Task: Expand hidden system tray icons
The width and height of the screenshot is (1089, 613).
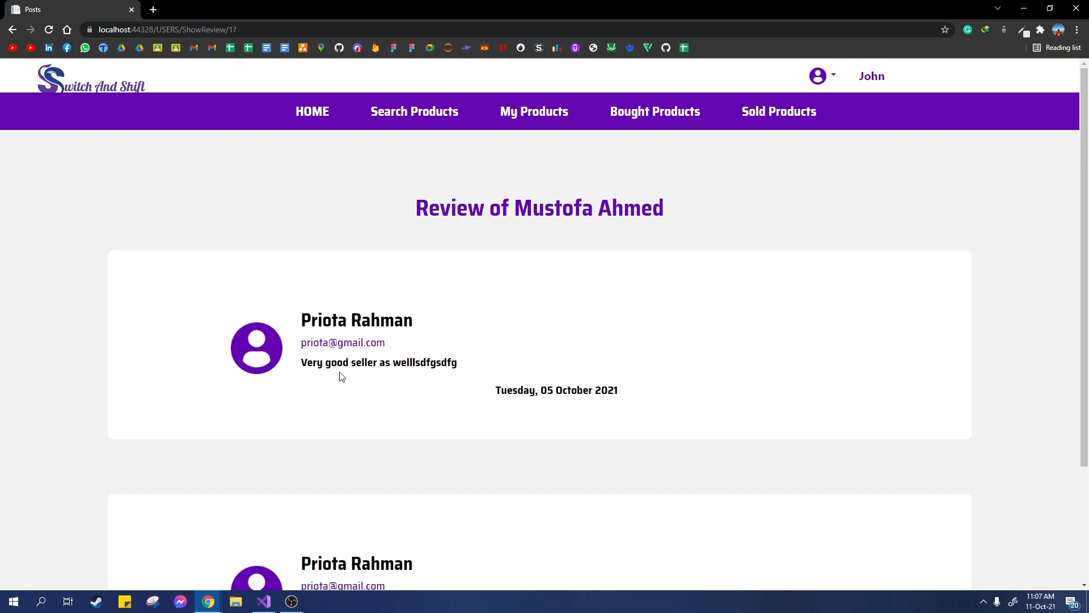Action: pyautogui.click(x=984, y=602)
